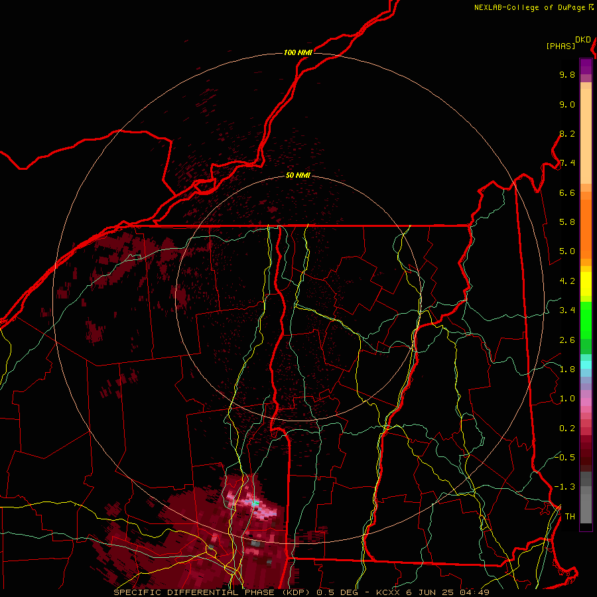Click the 6.6 legend value

[x=567, y=192]
